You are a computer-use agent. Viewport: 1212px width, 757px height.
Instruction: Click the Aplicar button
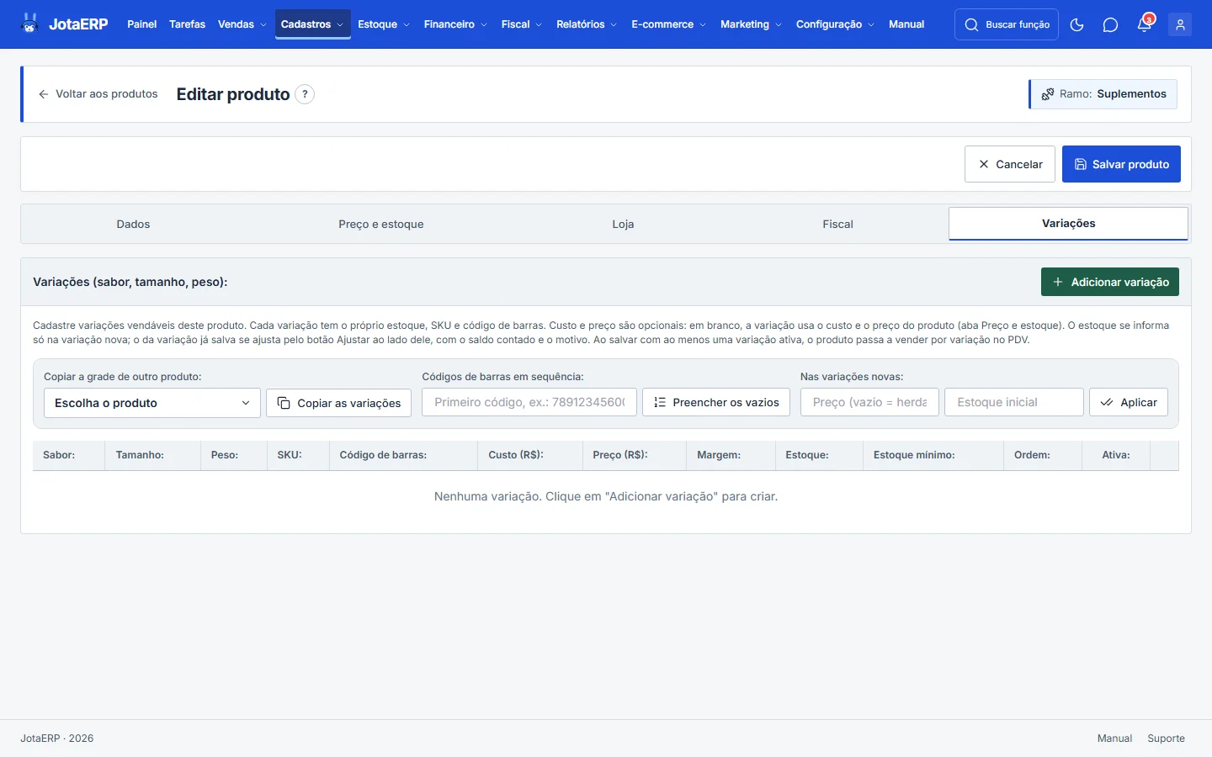pyautogui.click(x=1129, y=402)
